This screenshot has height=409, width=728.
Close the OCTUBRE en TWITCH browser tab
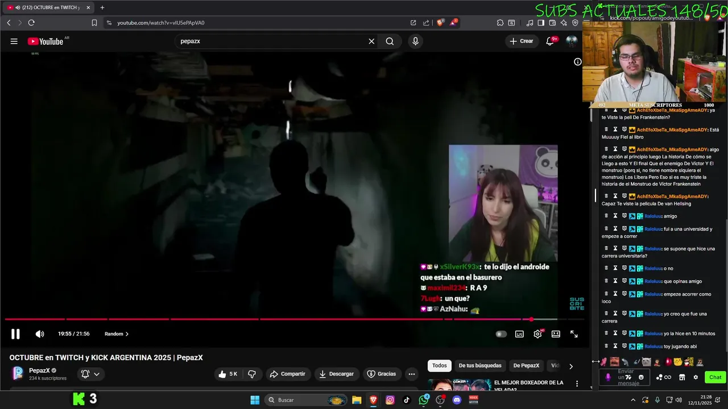[88, 7]
